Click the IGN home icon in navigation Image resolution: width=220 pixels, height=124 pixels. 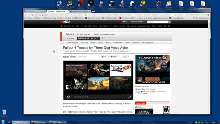click(62, 26)
